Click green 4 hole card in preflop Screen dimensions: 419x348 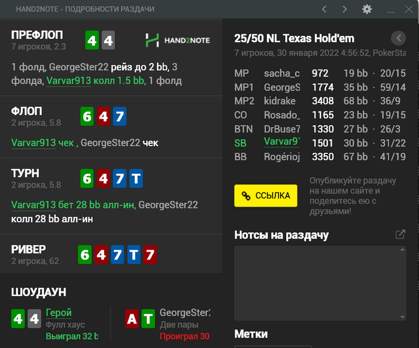(x=92, y=40)
